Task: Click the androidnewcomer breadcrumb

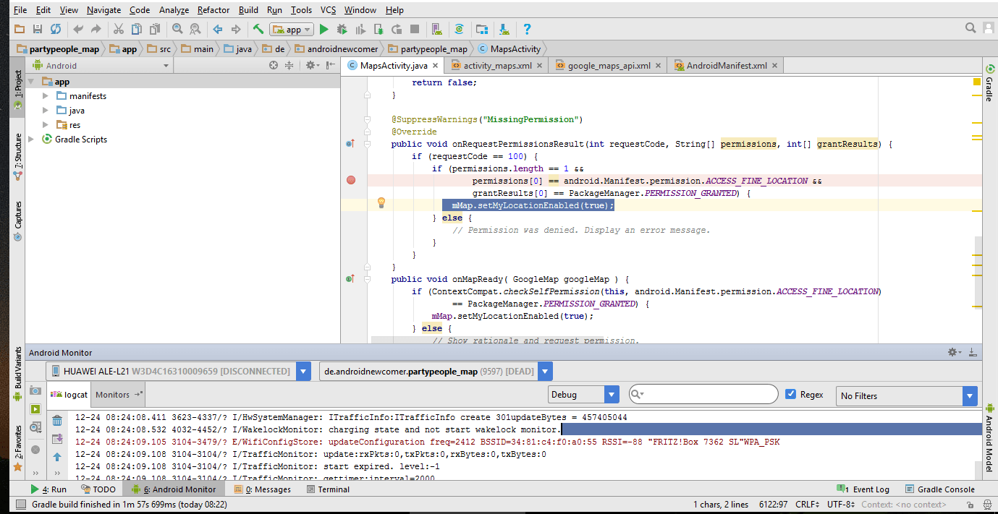Action: [337, 49]
